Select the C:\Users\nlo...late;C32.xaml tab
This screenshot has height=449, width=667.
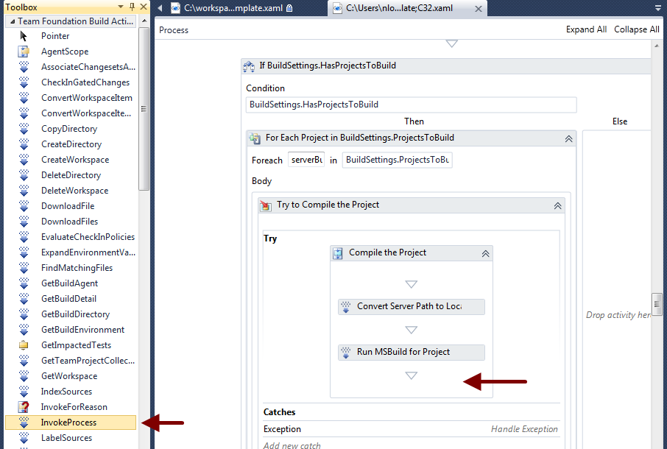click(399, 8)
